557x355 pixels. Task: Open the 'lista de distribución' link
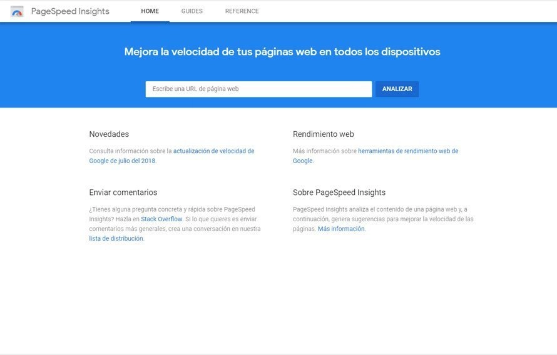pyautogui.click(x=116, y=239)
